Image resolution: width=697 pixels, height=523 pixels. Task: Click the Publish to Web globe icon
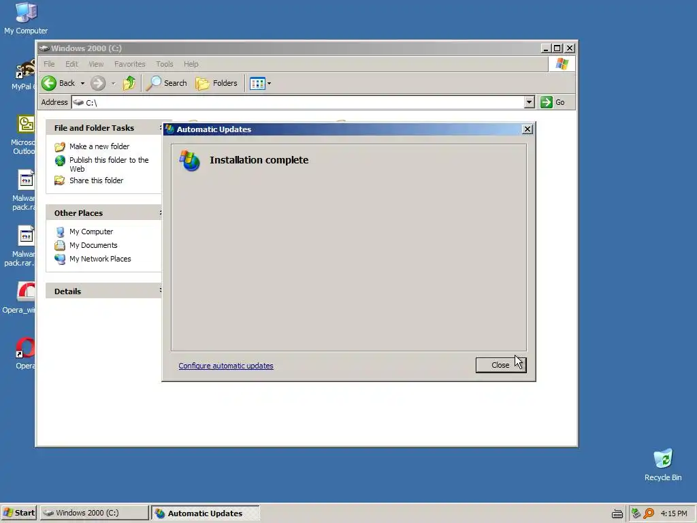(x=60, y=161)
